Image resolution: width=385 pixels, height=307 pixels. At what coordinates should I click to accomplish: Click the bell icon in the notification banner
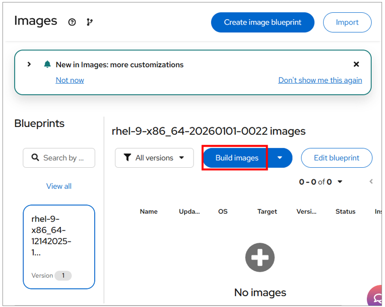tap(47, 64)
